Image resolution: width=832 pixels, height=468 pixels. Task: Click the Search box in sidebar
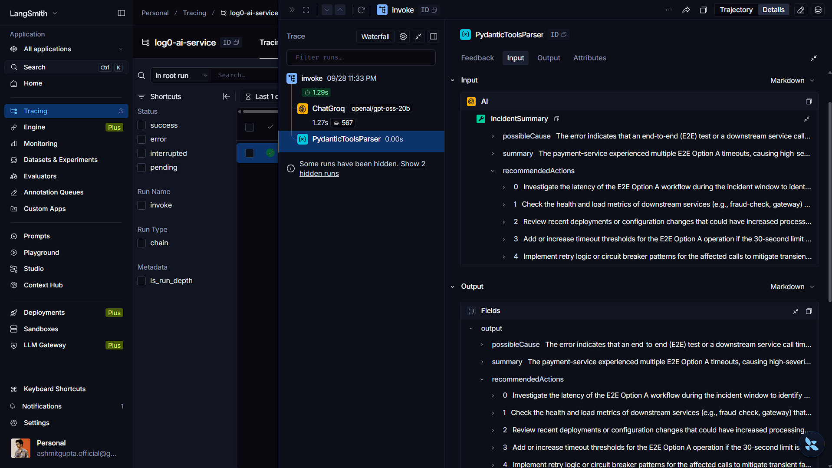(x=66, y=67)
